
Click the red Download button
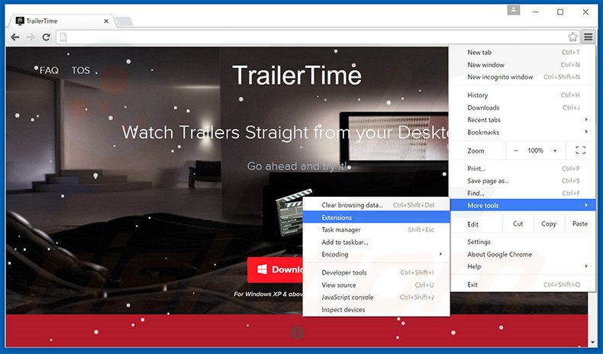[x=276, y=269]
